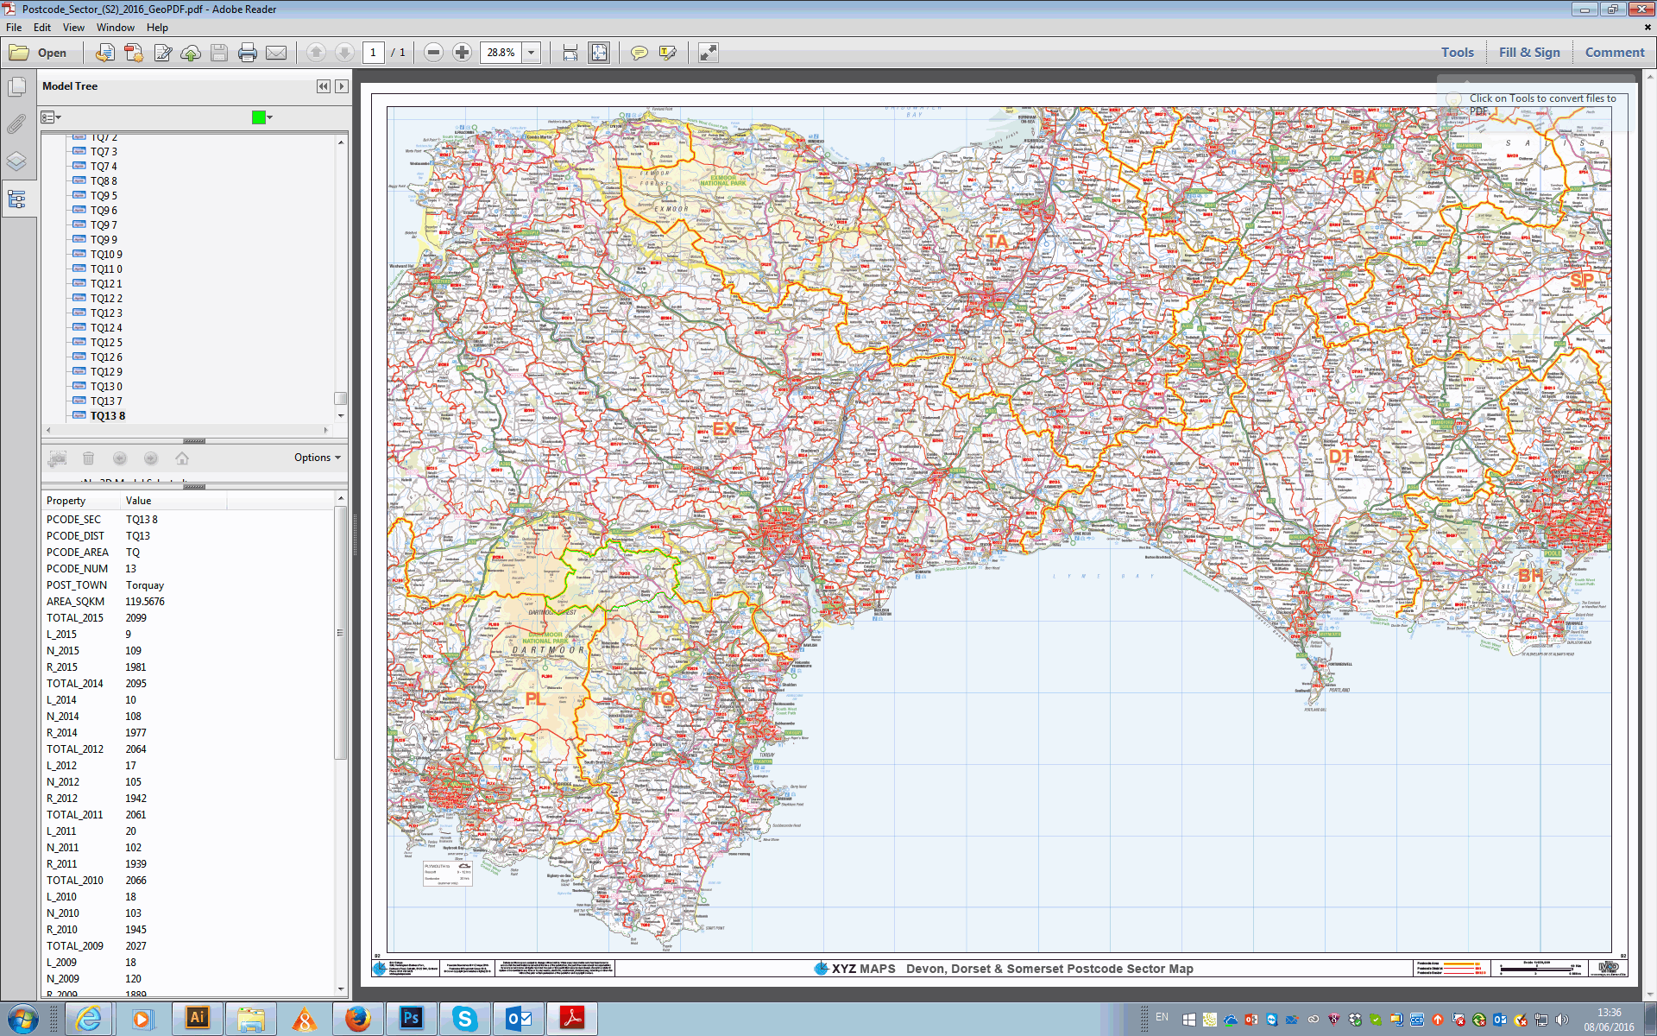Select the POST_TOWN Torquay value
1657x1036 pixels.
pos(144,585)
